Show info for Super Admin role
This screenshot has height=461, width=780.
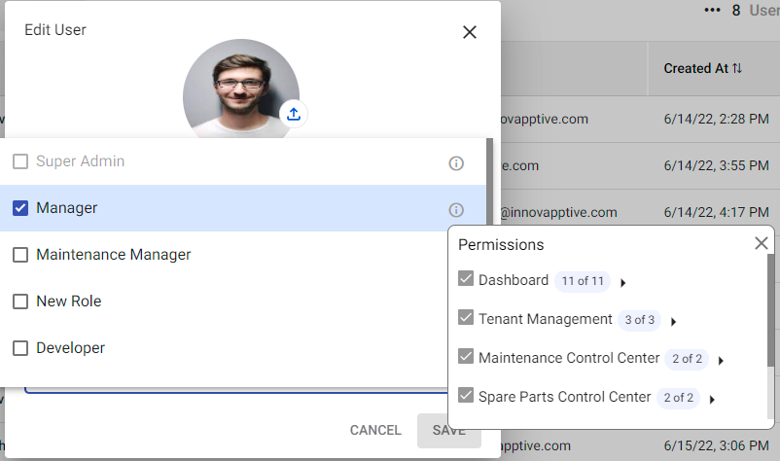(455, 162)
